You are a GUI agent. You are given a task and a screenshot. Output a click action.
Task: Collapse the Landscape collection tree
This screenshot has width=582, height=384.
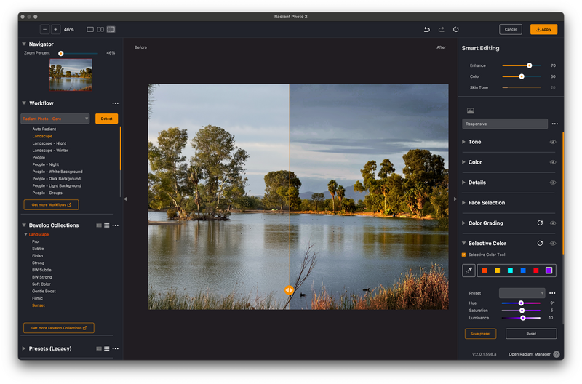(x=25, y=234)
